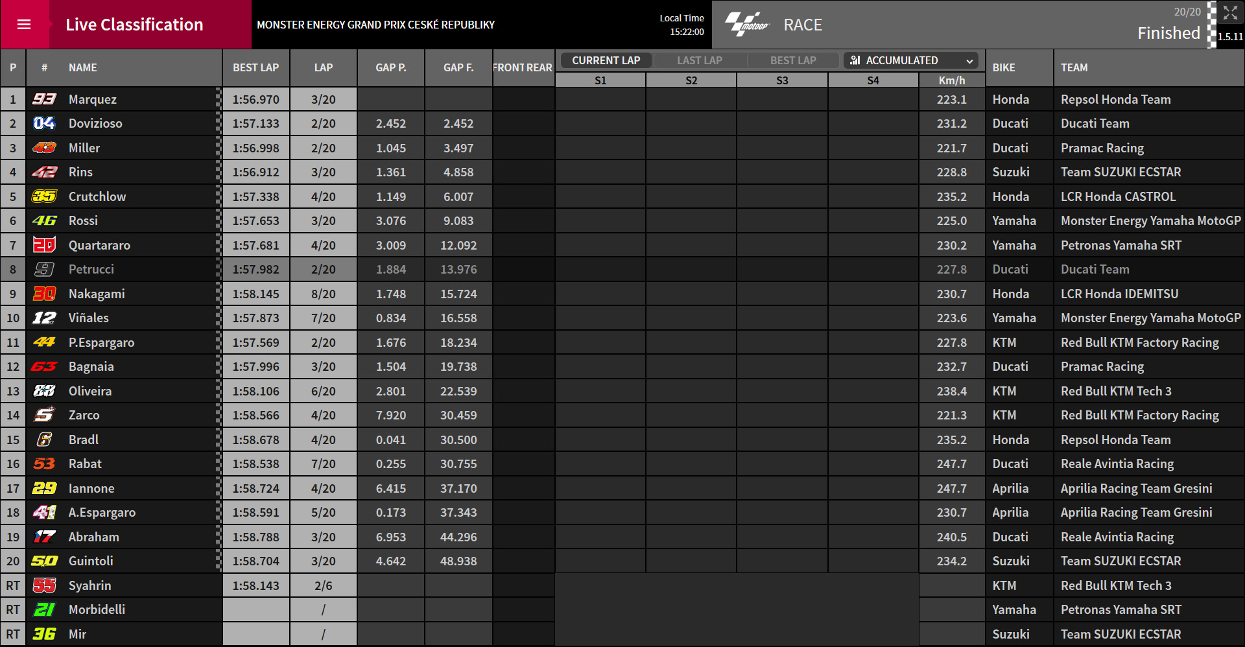
Task: Click Iannone's number 29 badge
Action: point(44,488)
